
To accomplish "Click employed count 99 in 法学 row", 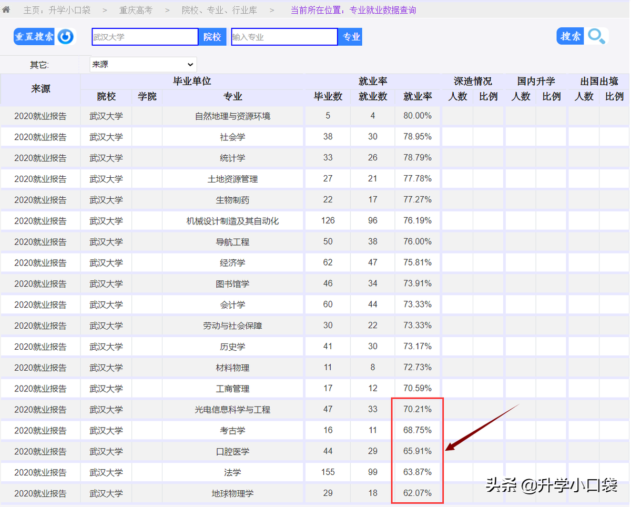I will (373, 472).
